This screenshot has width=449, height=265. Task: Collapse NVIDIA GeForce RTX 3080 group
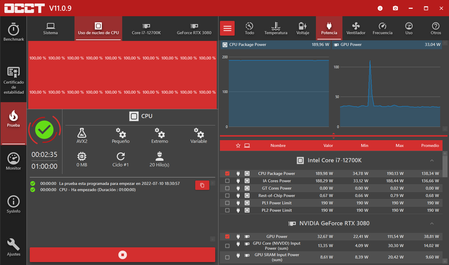pos(432,223)
